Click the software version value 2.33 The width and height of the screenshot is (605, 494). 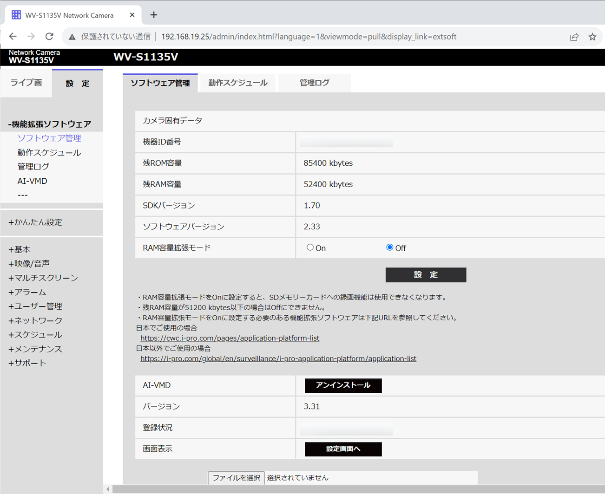point(312,227)
